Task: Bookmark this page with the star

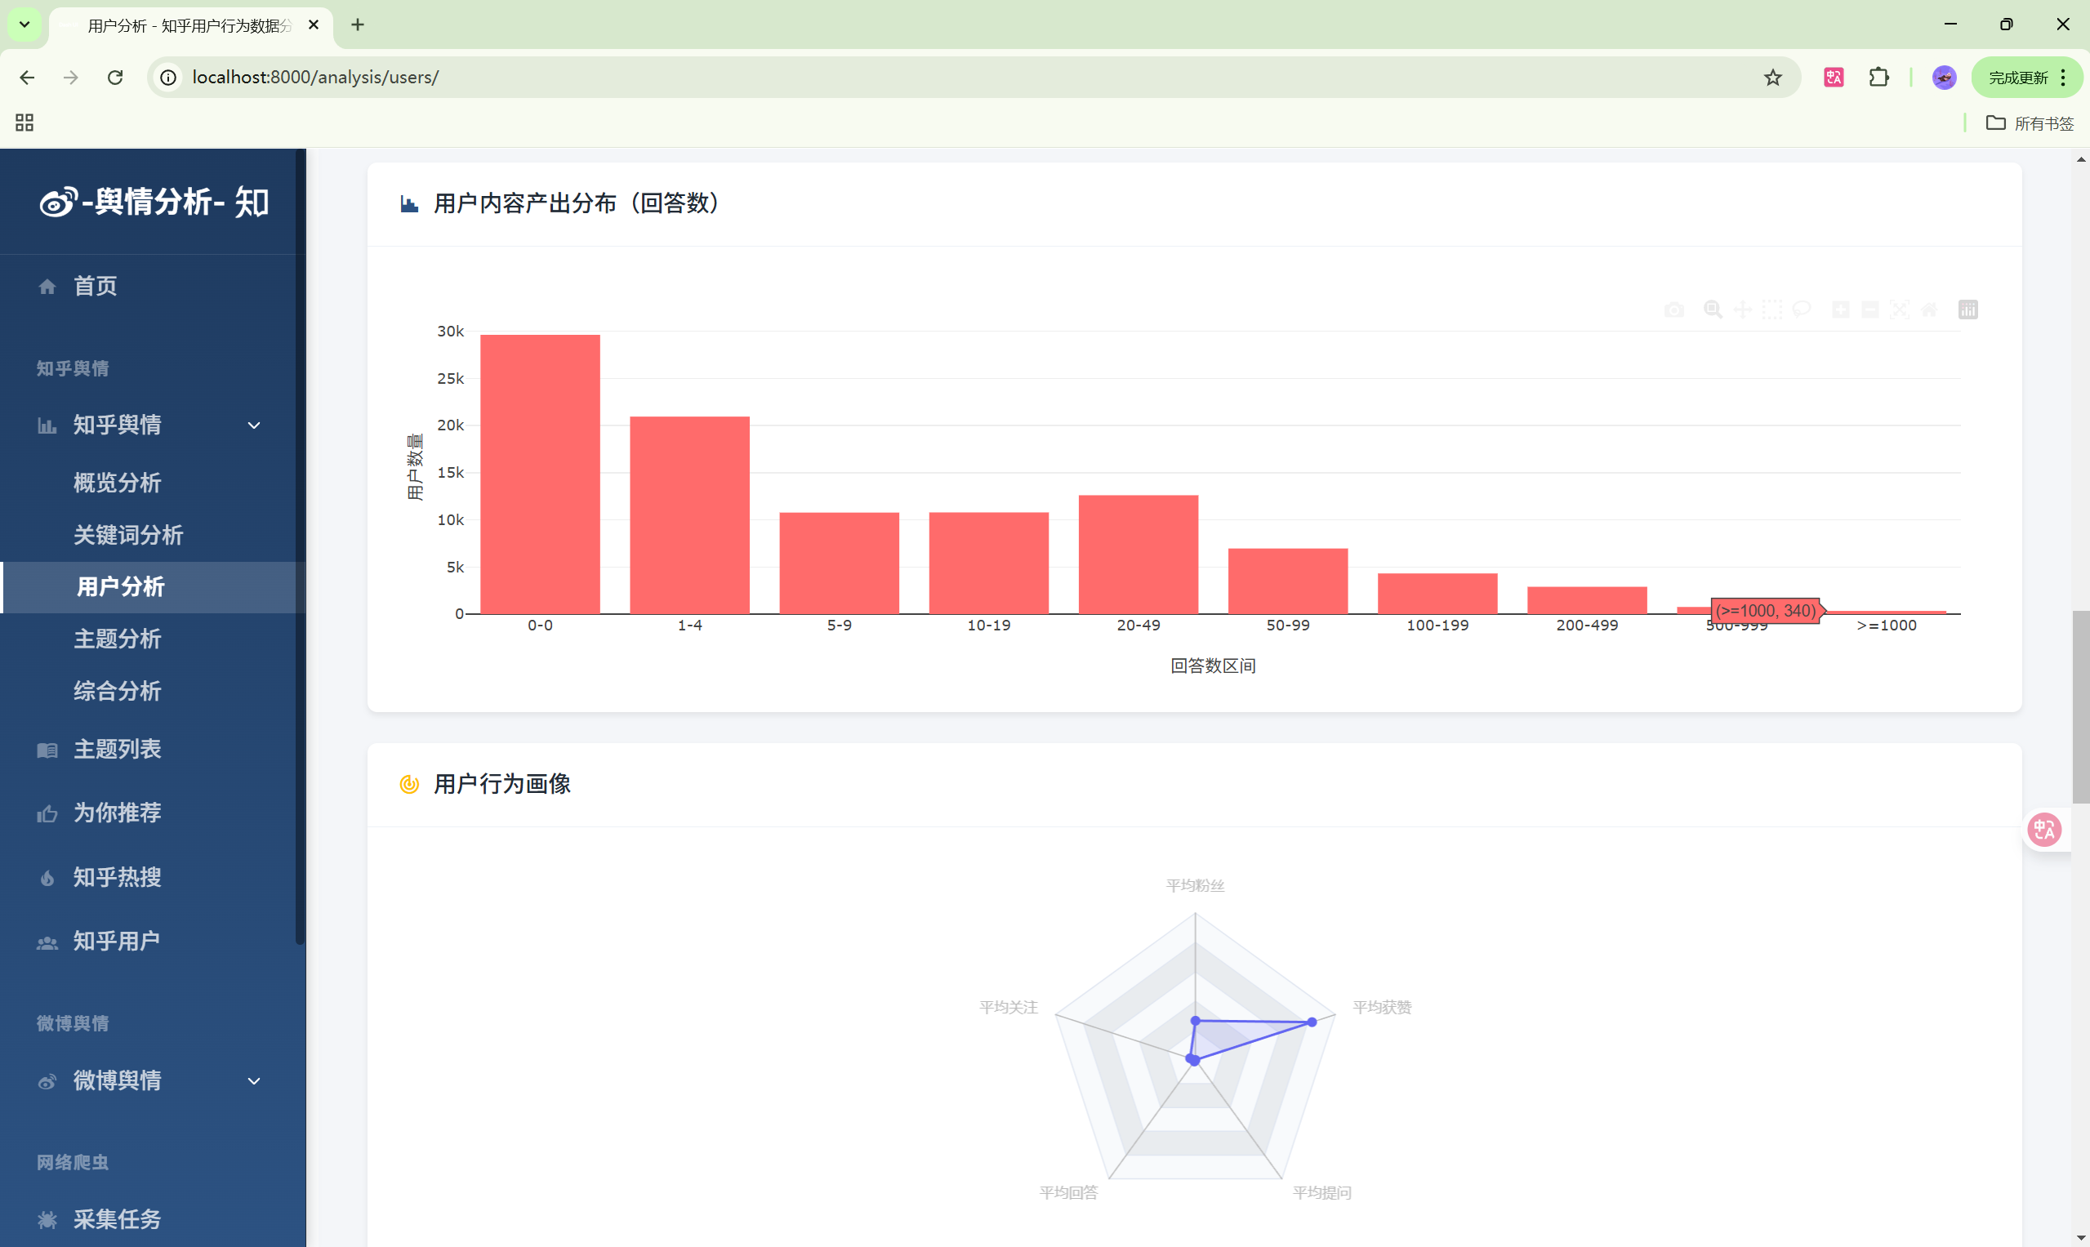Action: 1772,78
